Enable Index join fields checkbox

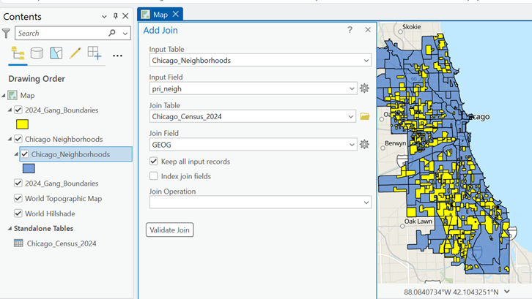point(154,176)
